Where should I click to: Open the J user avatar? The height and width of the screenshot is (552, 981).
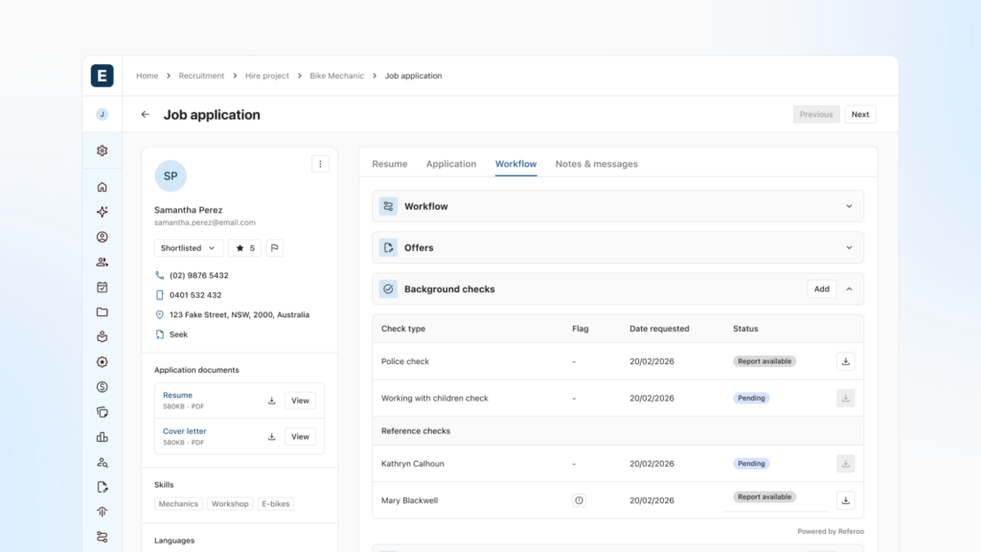(102, 114)
